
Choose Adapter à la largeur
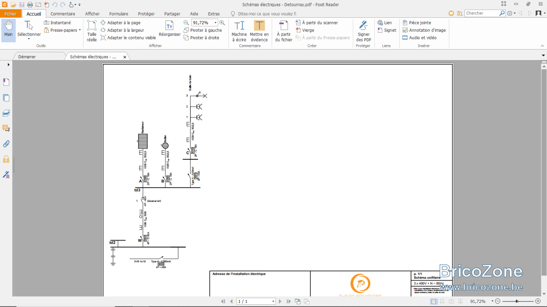(123, 30)
